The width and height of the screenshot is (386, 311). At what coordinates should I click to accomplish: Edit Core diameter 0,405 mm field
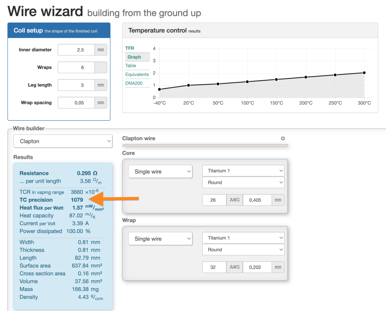257,200
